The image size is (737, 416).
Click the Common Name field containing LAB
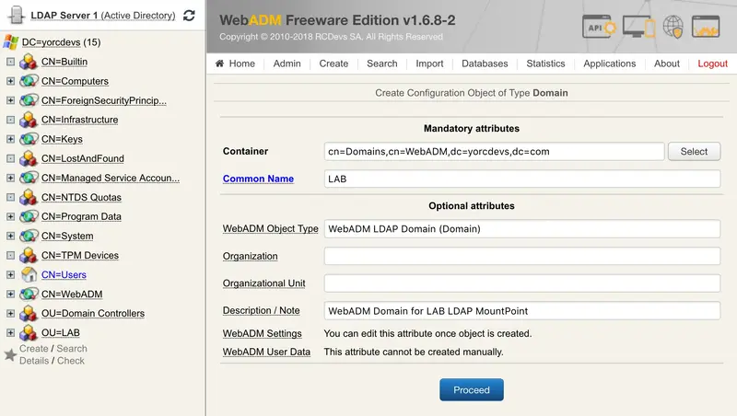[x=522, y=179]
